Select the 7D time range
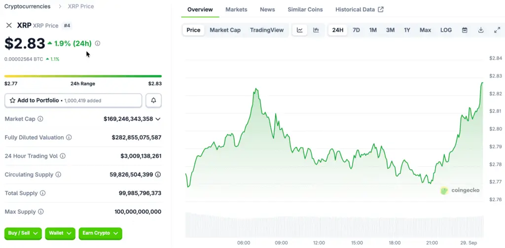Image resolution: width=505 pixels, height=248 pixels. 356,30
